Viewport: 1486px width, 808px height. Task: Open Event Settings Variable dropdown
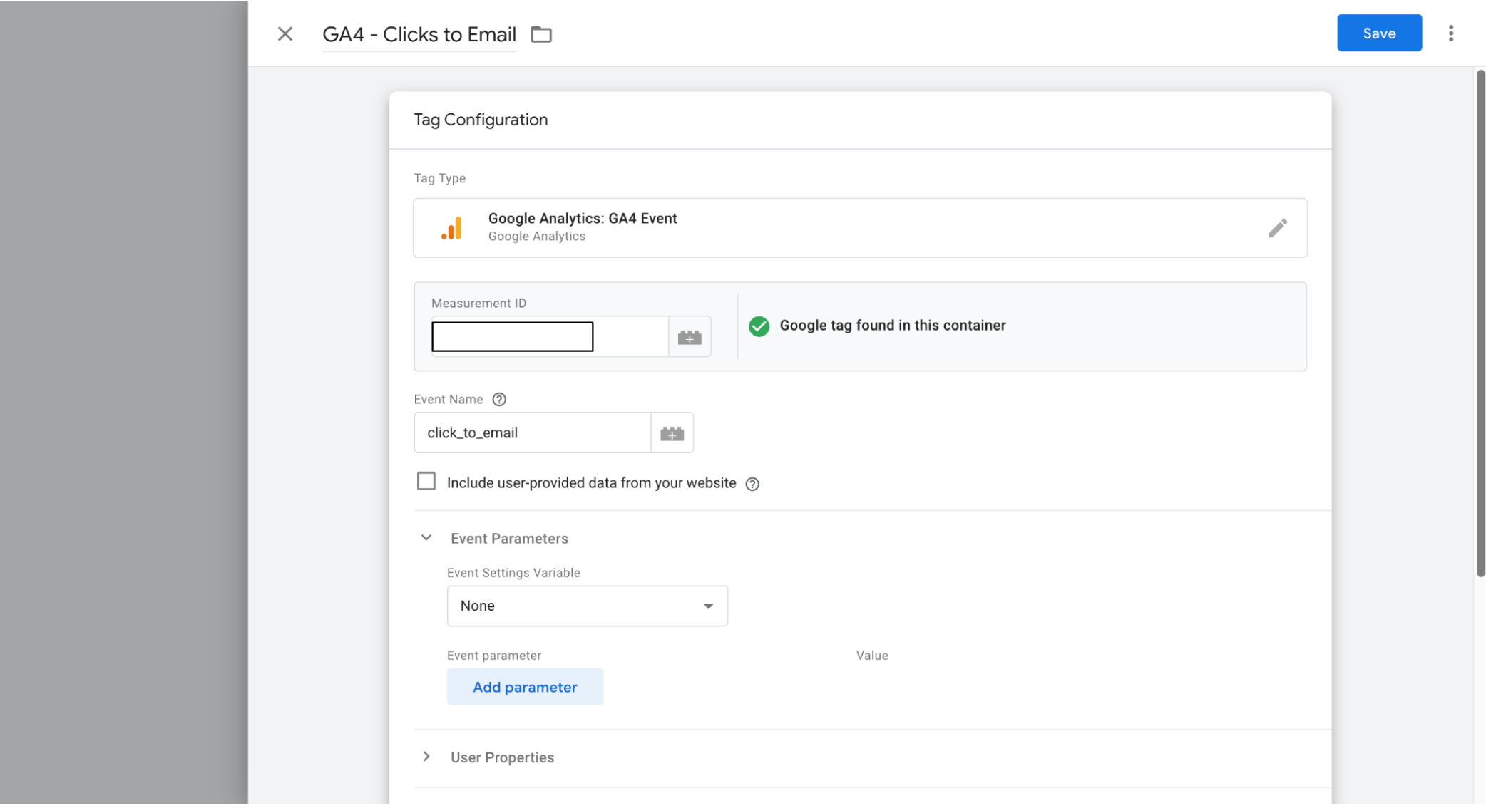(x=586, y=606)
